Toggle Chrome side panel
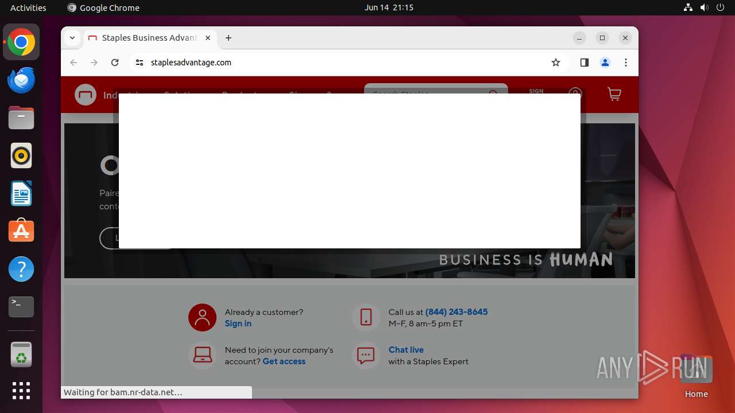The height and width of the screenshot is (413, 735). point(585,63)
